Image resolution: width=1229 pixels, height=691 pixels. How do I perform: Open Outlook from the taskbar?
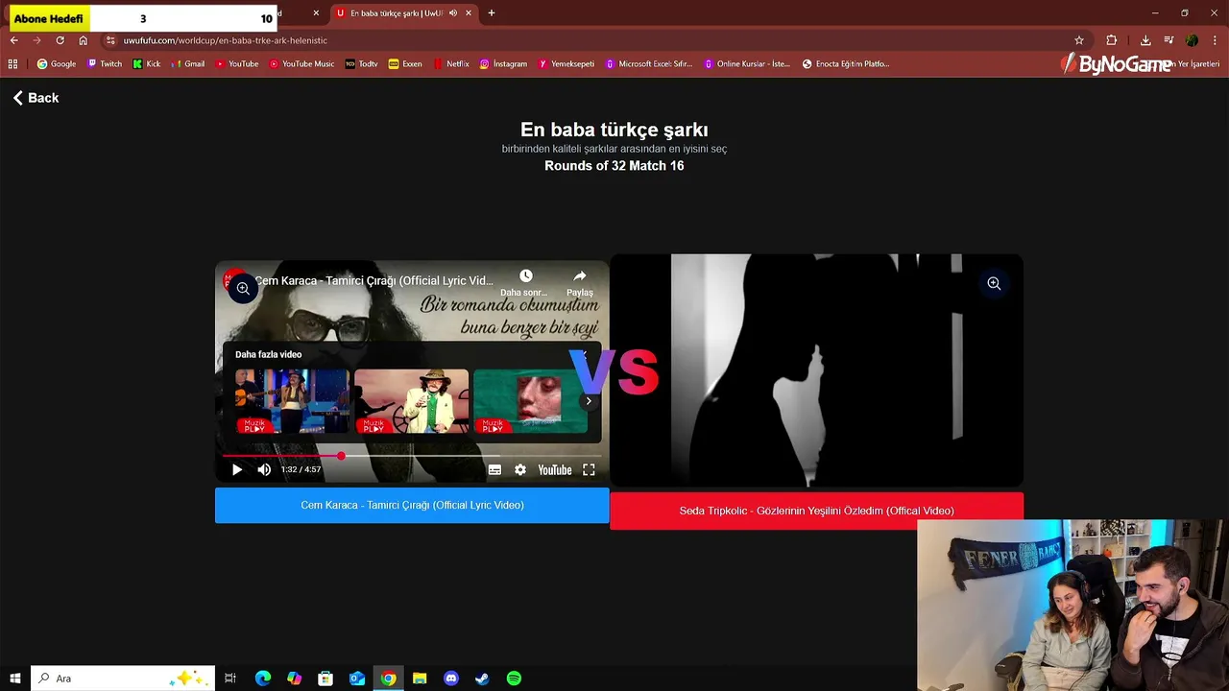(357, 679)
